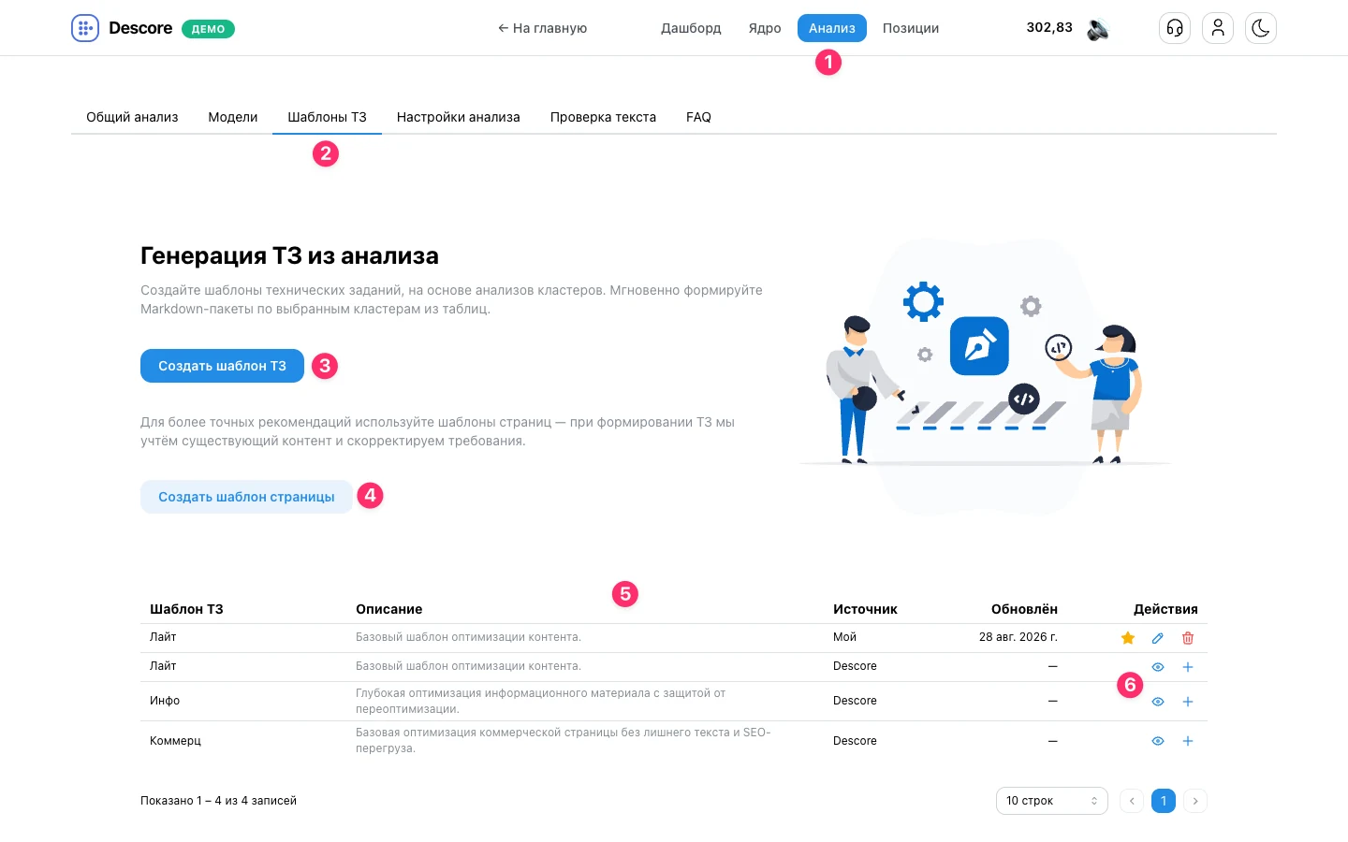Switch to the Модели tab

coord(233,117)
